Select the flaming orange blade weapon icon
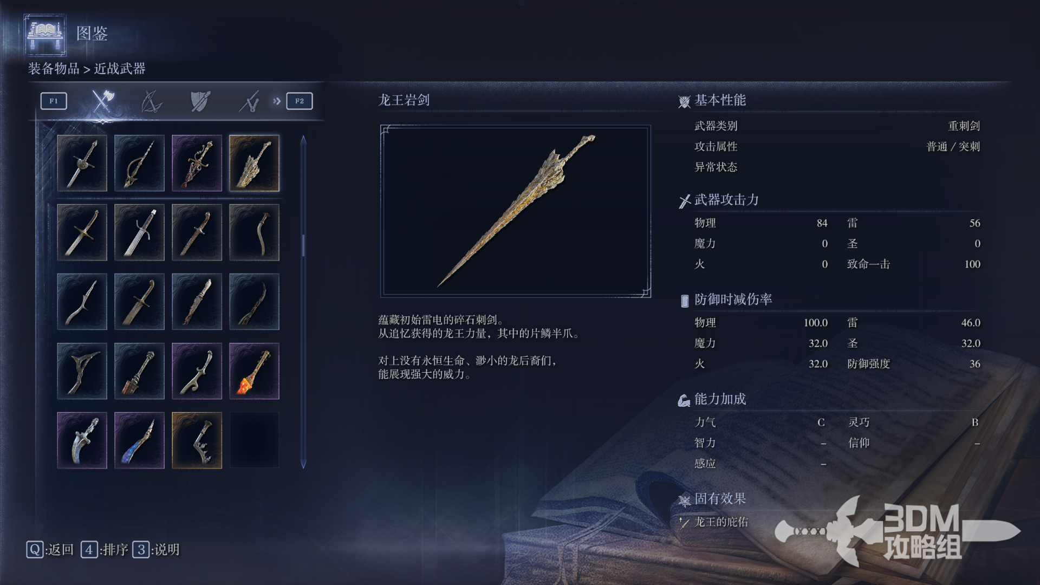Viewport: 1040px width, 585px height. [254, 371]
